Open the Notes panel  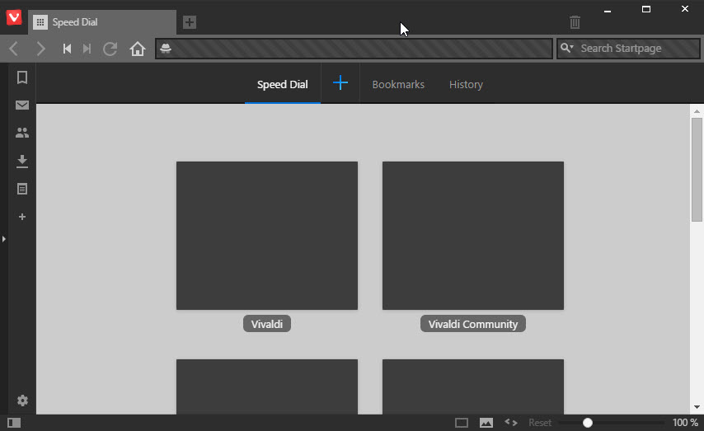pyautogui.click(x=22, y=189)
